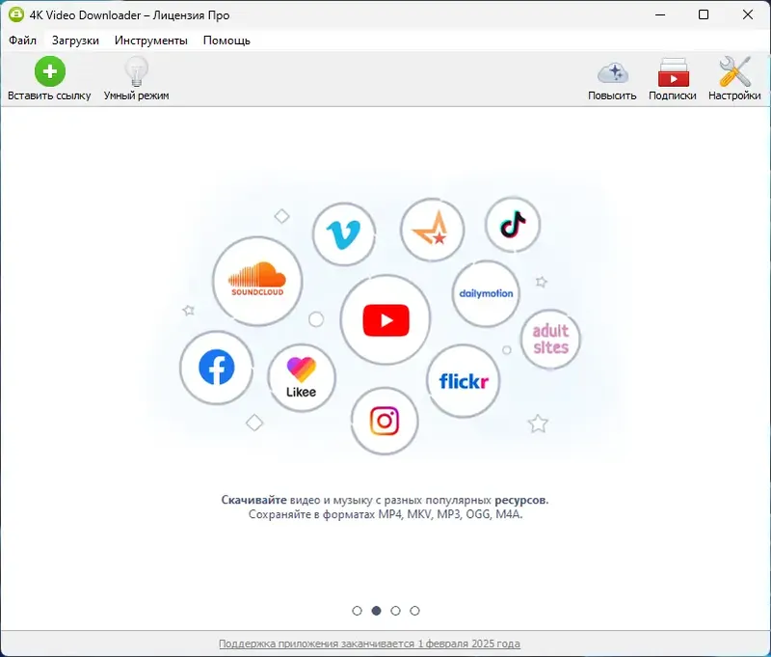Open the Помощь menu
771x657 pixels.
(x=226, y=41)
